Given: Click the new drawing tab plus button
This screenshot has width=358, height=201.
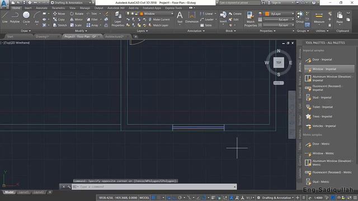Looking at the screenshot, I should [x=135, y=36].
